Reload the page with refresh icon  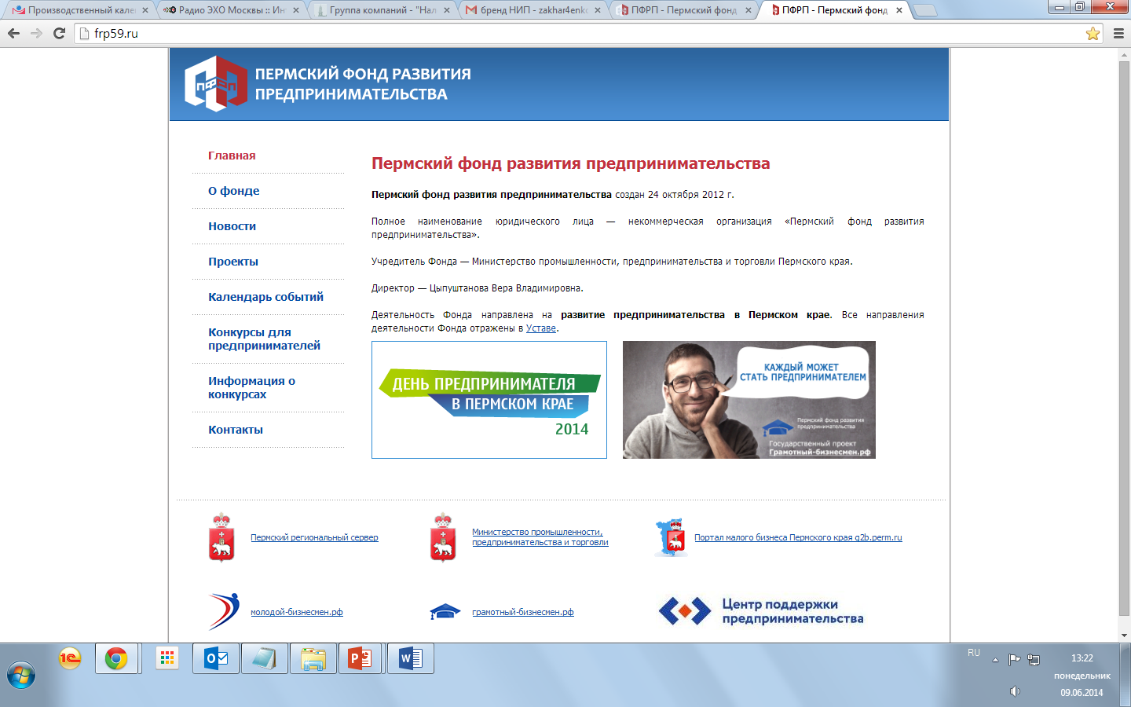point(59,33)
